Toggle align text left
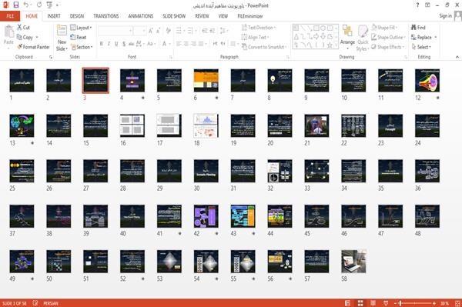 [179, 44]
